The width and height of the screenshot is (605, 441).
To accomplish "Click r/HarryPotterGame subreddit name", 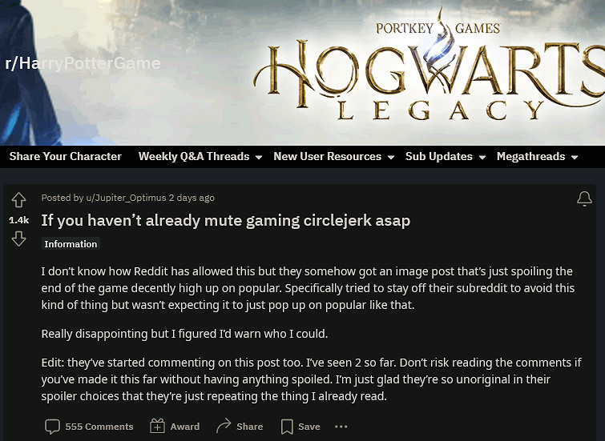I will pyautogui.click(x=83, y=63).
